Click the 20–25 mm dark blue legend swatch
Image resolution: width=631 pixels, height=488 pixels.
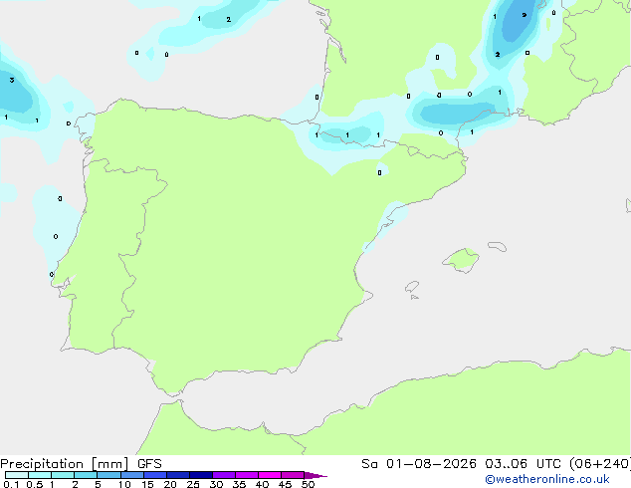178,475
